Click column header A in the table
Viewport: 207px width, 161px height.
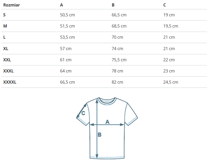[61, 5]
